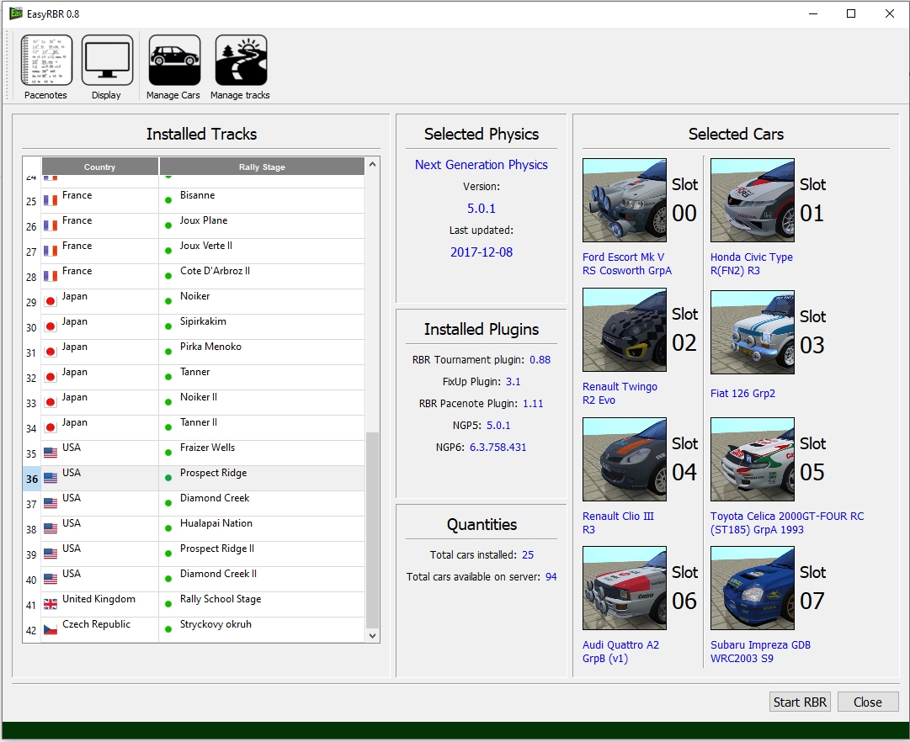This screenshot has height=742, width=910.
Task: Open the Display settings icon
Action: pos(107,61)
